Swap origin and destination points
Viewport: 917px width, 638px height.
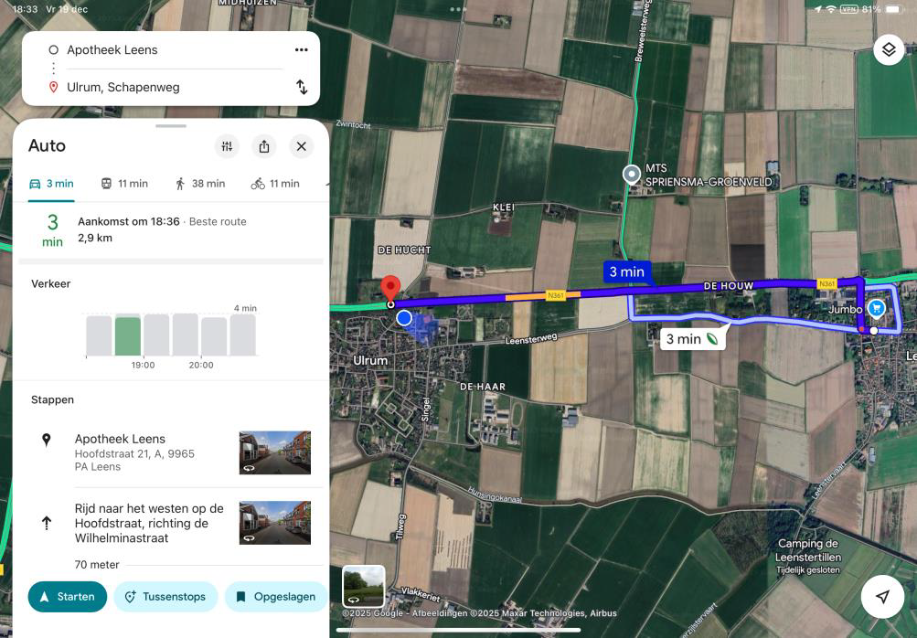[x=302, y=87]
